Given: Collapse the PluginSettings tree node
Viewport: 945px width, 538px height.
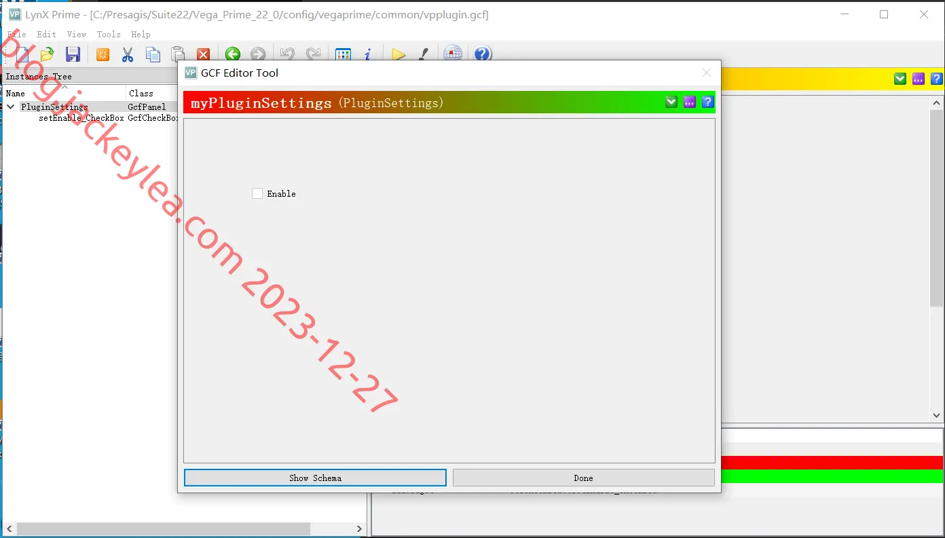Looking at the screenshot, I should (x=11, y=107).
